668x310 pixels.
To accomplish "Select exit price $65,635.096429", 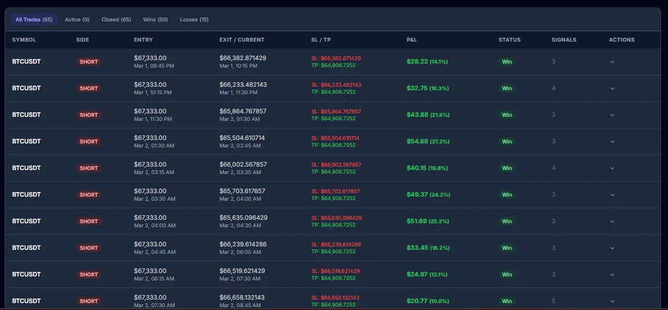I will click(x=244, y=217).
